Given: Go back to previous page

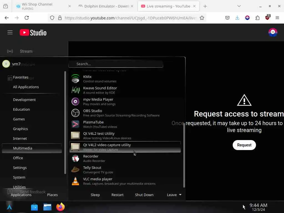Looking at the screenshot, I should 7,18.
